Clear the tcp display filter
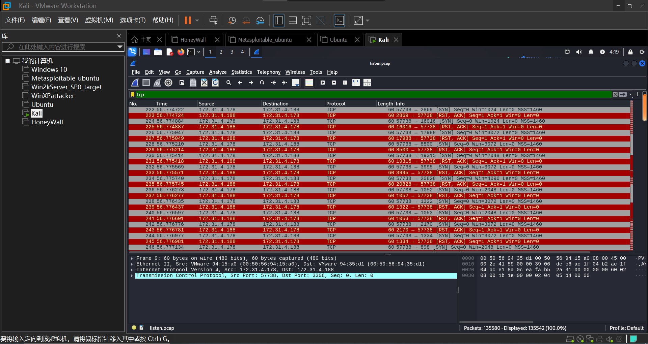 [x=615, y=95]
